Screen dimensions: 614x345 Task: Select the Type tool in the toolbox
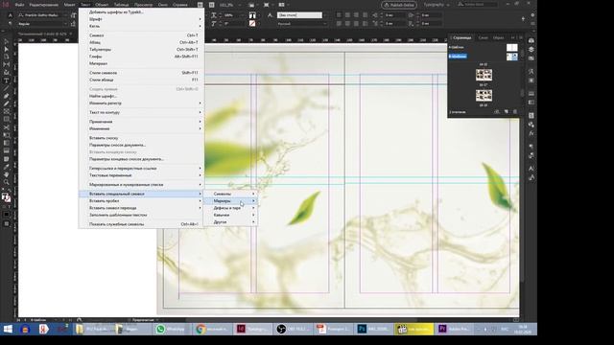click(x=7, y=80)
